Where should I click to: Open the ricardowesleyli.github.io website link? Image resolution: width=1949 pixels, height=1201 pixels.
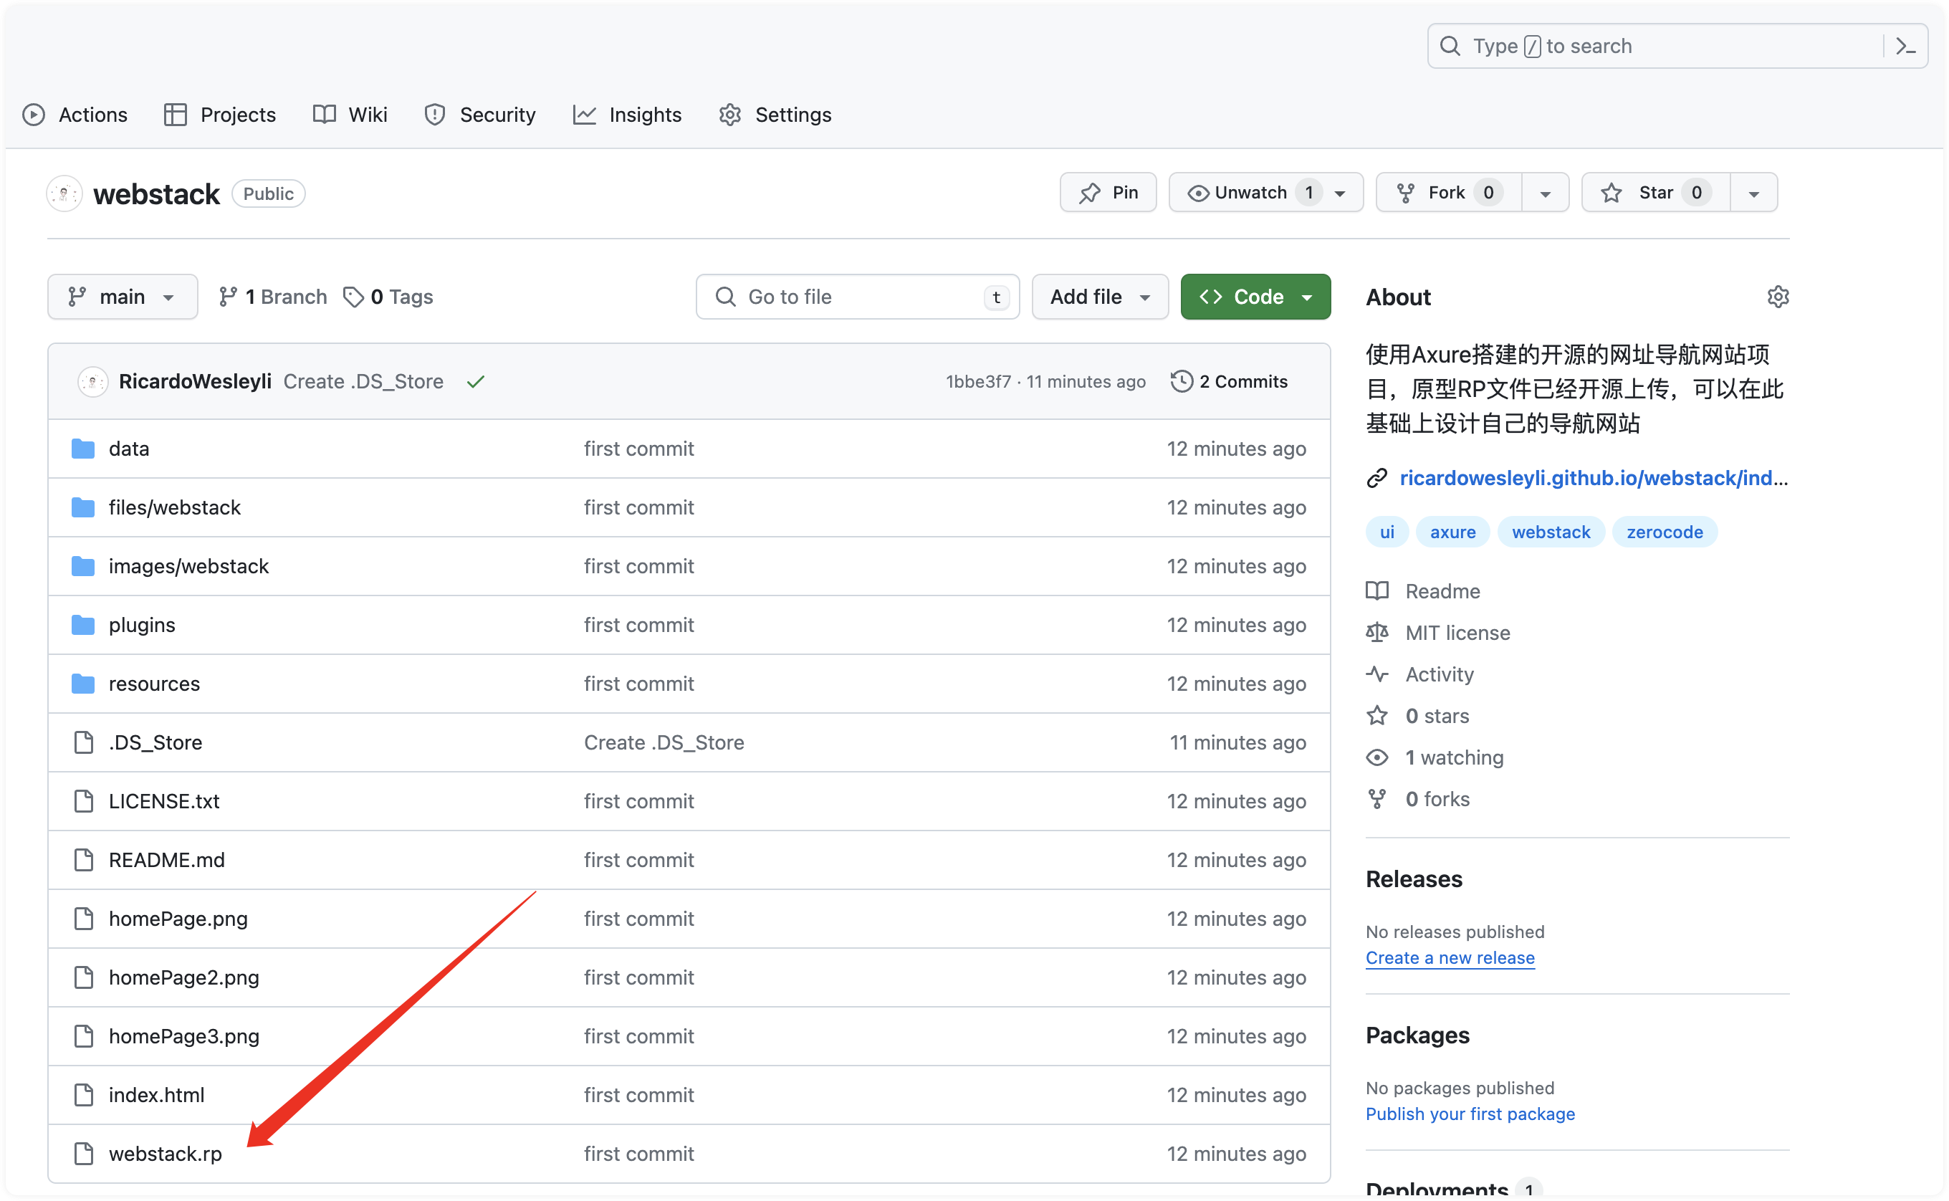click(1593, 478)
